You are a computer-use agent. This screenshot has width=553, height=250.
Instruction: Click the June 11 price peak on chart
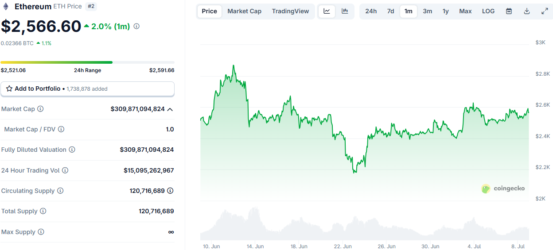(234, 65)
